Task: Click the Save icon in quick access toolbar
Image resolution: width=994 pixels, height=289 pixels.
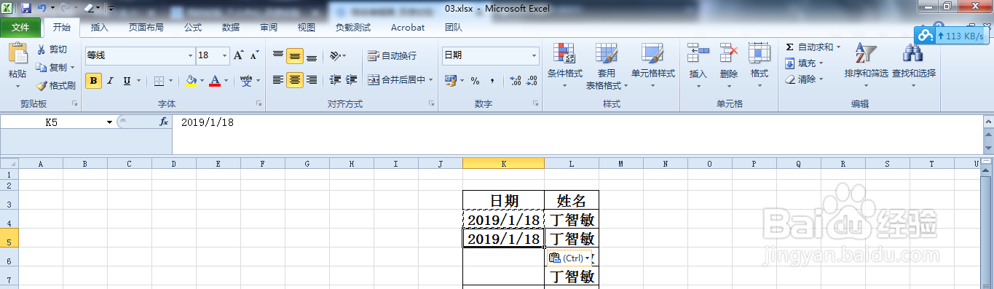Action: 26,8
